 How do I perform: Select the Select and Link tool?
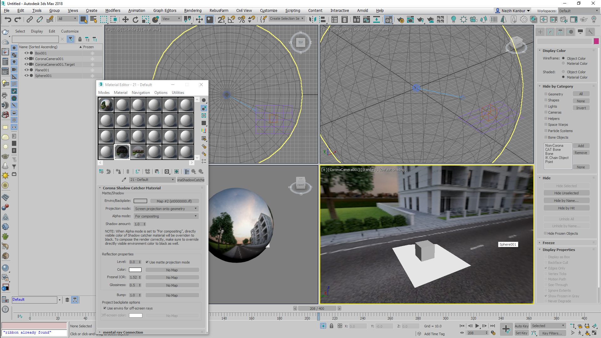tap(30, 20)
